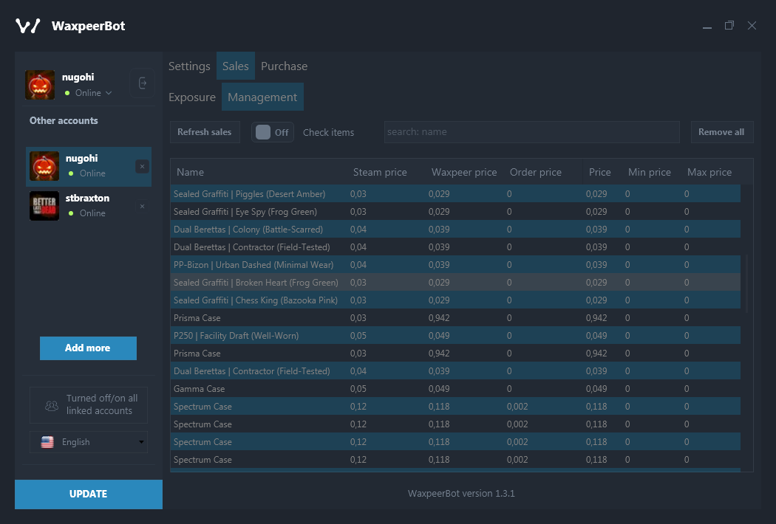The image size is (776, 524).
Task: Open the English language dropdown
Action: (89, 442)
